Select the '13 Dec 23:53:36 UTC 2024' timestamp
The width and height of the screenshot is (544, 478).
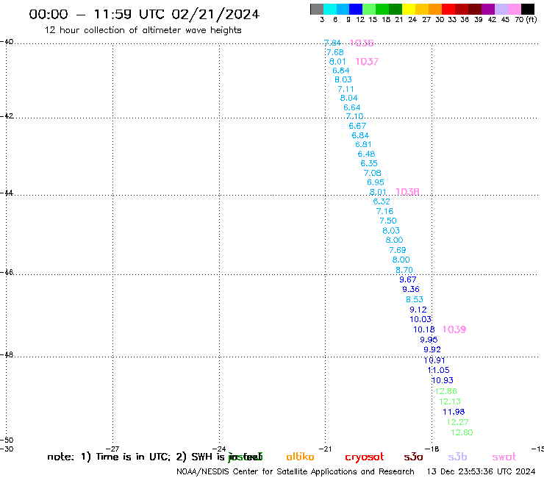coord(481,471)
